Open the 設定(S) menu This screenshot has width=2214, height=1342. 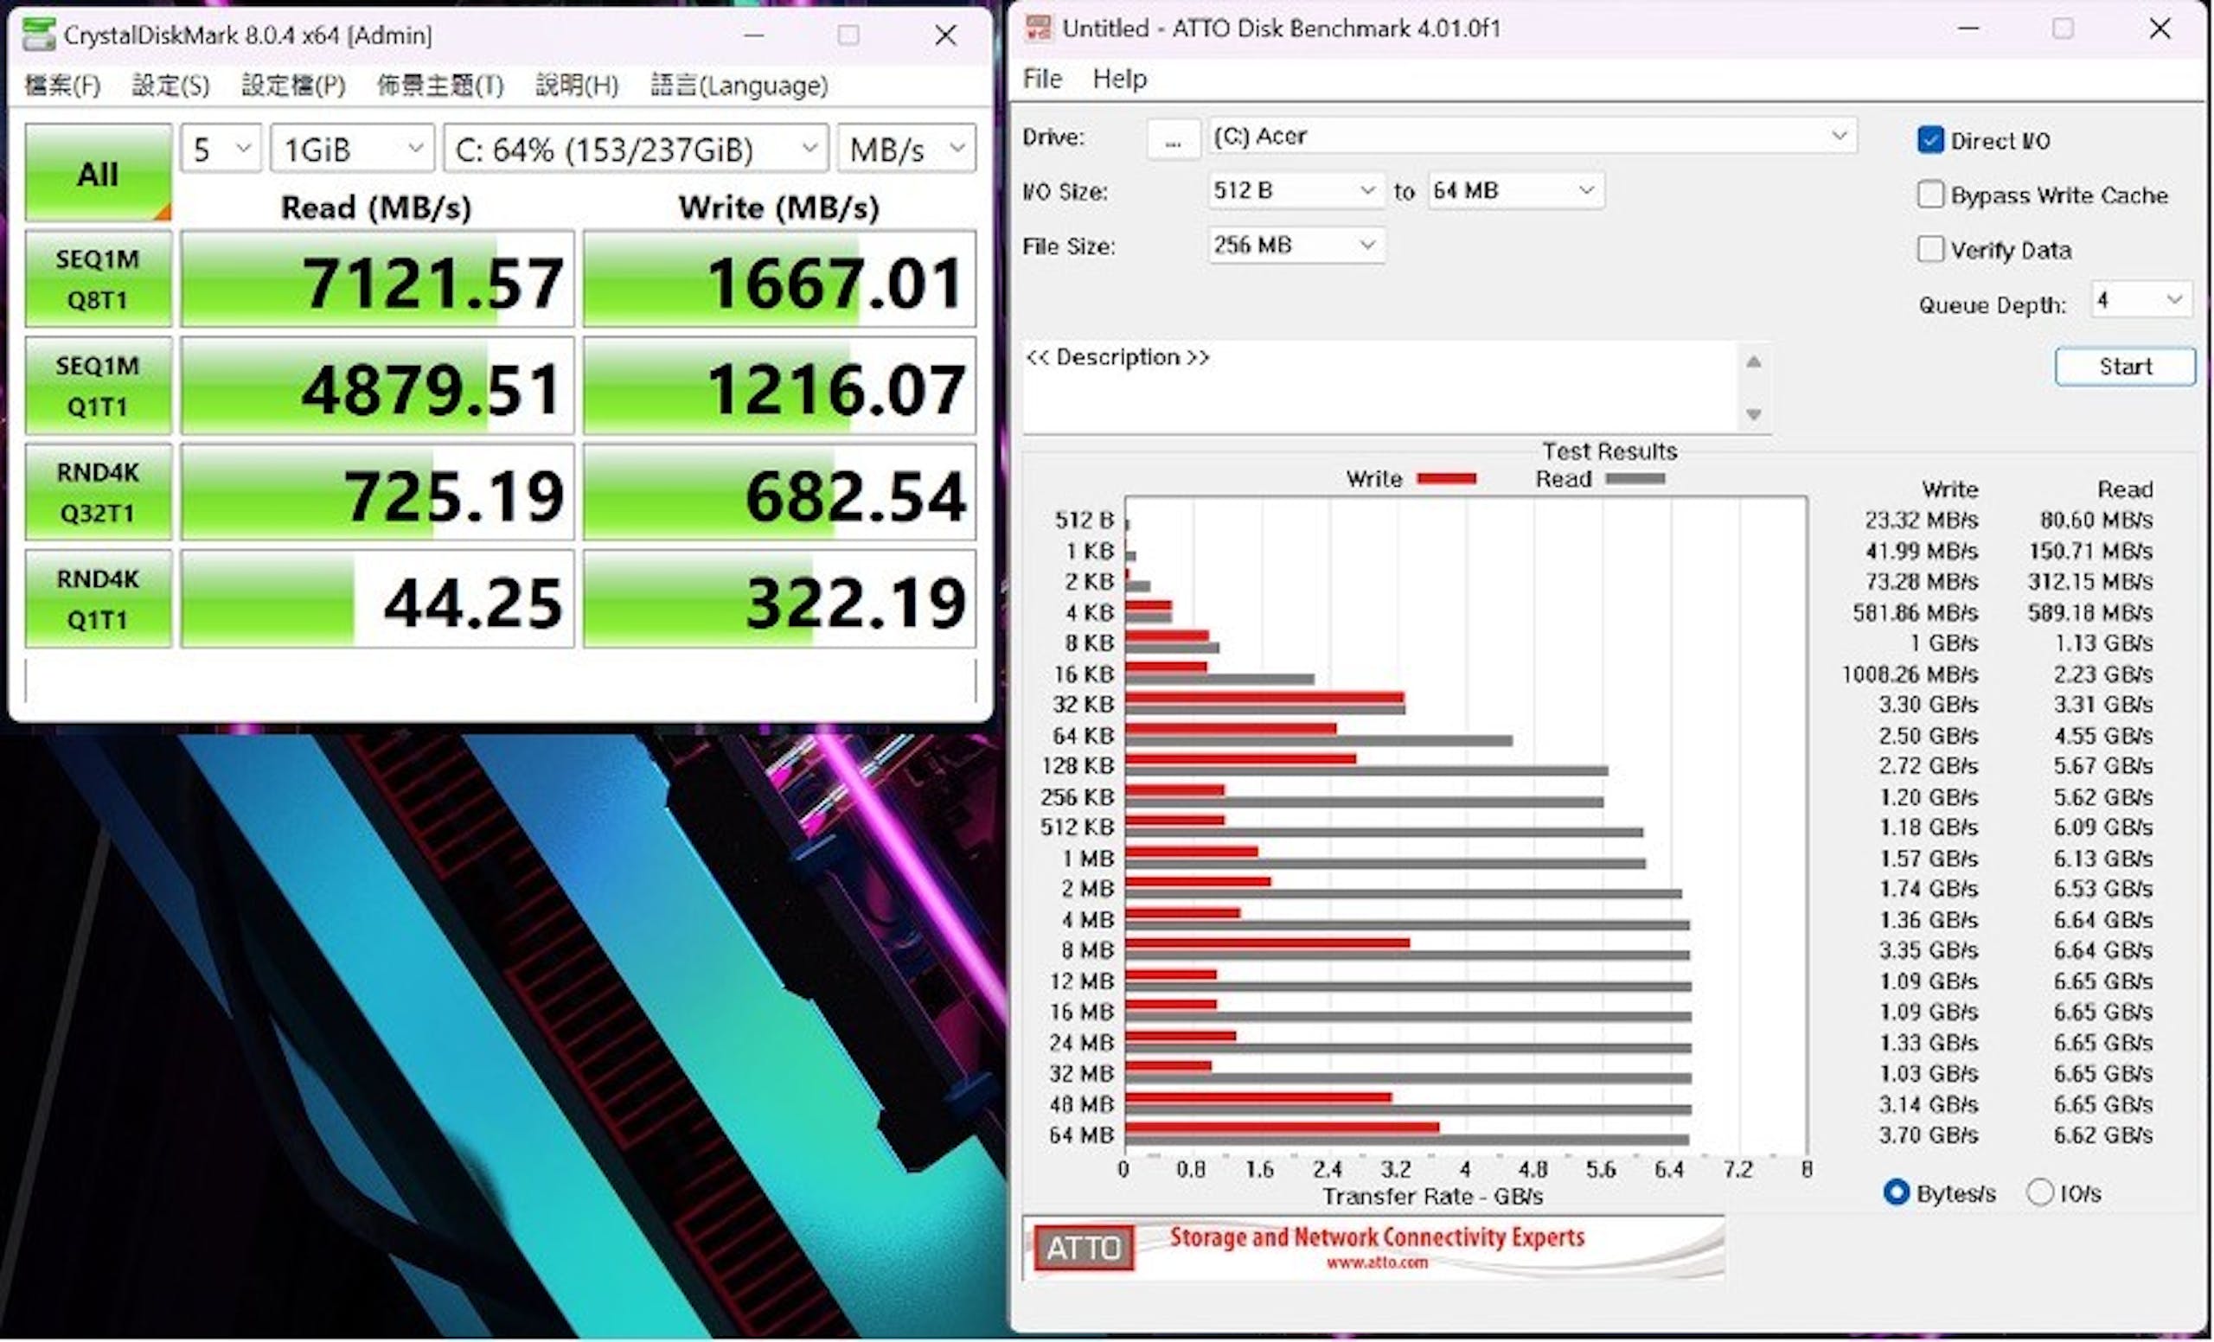tap(170, 86)
